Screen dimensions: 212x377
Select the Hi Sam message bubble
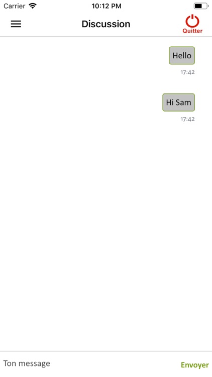pos(178,103)
